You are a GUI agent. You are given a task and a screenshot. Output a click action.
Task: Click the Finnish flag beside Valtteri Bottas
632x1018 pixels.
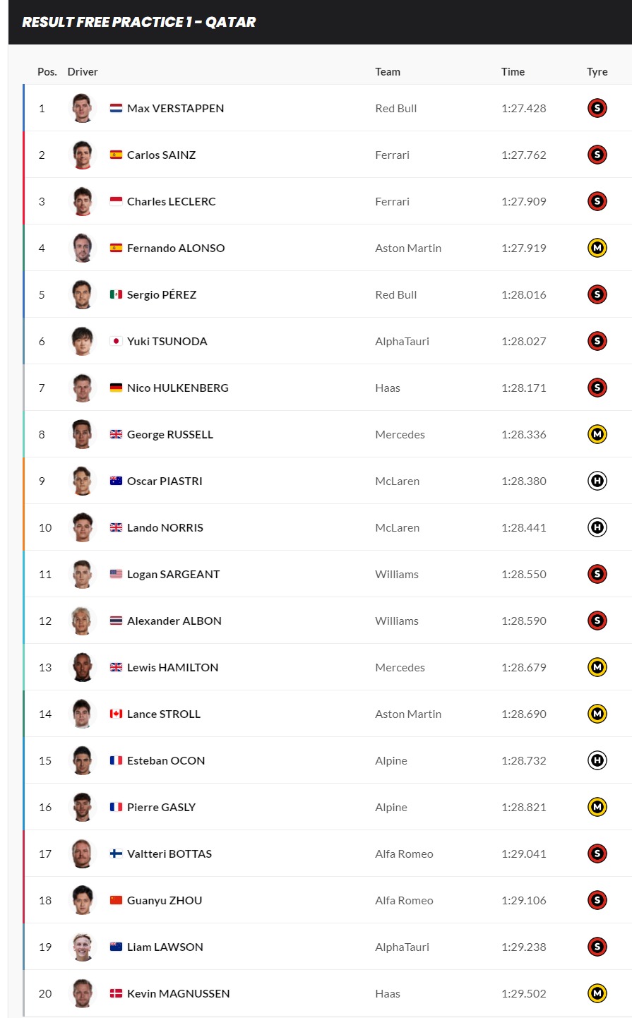tap(117, 854)
